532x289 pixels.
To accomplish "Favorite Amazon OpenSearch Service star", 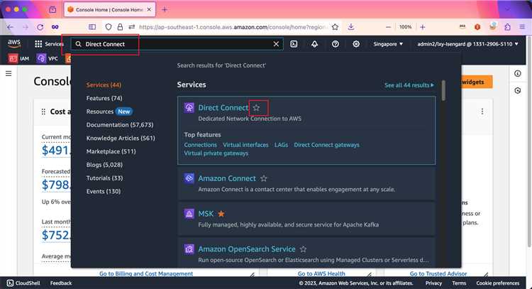I will [303, 249].
